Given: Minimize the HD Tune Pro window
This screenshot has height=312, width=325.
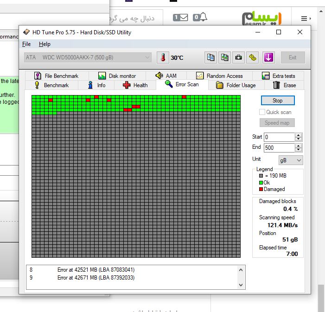Looking at the screenshot, I should 258,32.
